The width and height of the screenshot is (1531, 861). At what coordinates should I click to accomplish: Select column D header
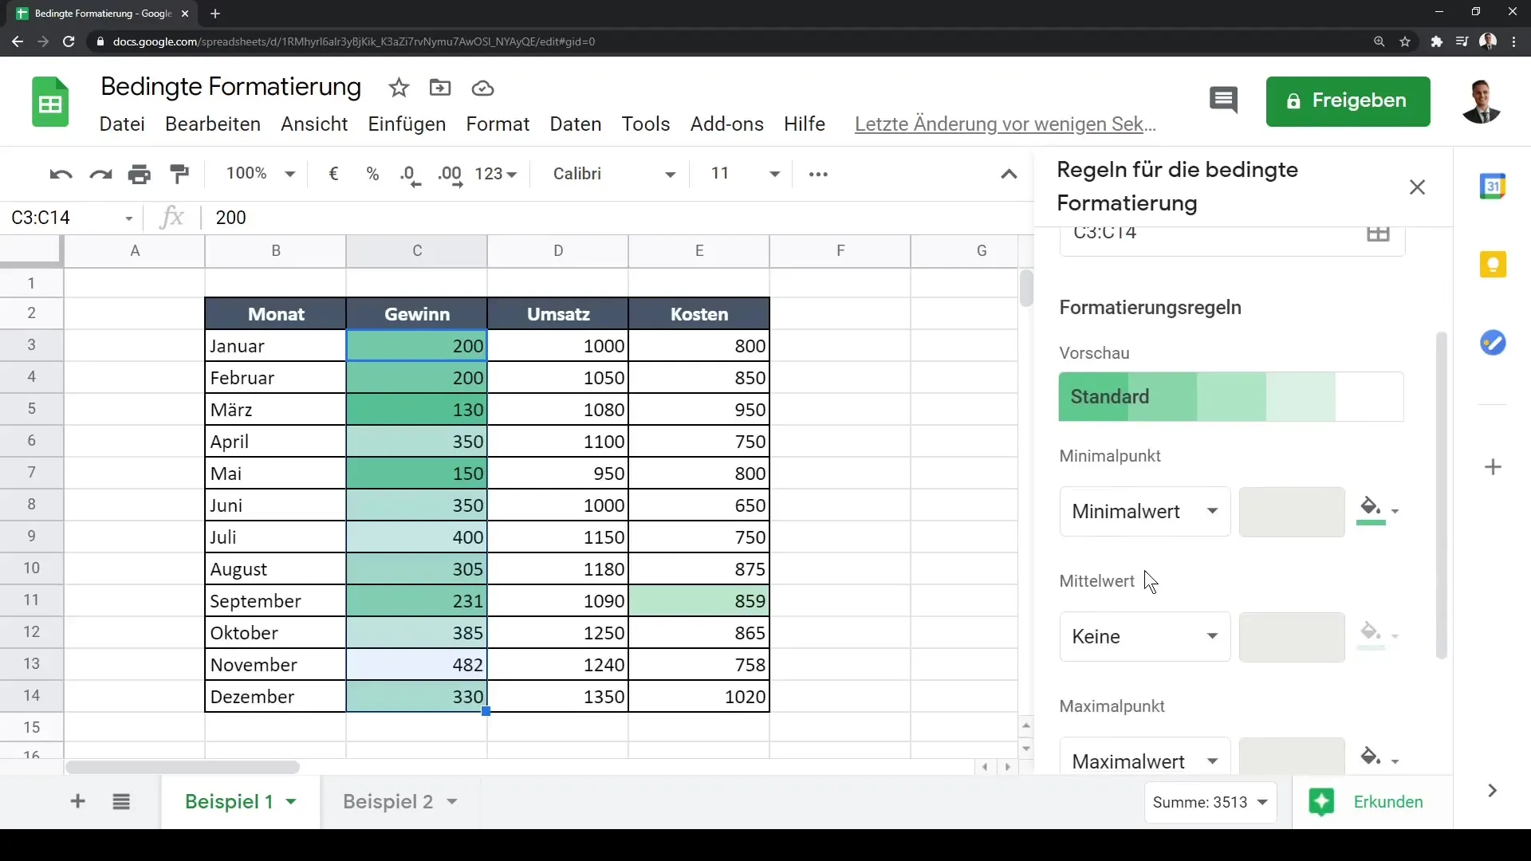tap(558, 251)
